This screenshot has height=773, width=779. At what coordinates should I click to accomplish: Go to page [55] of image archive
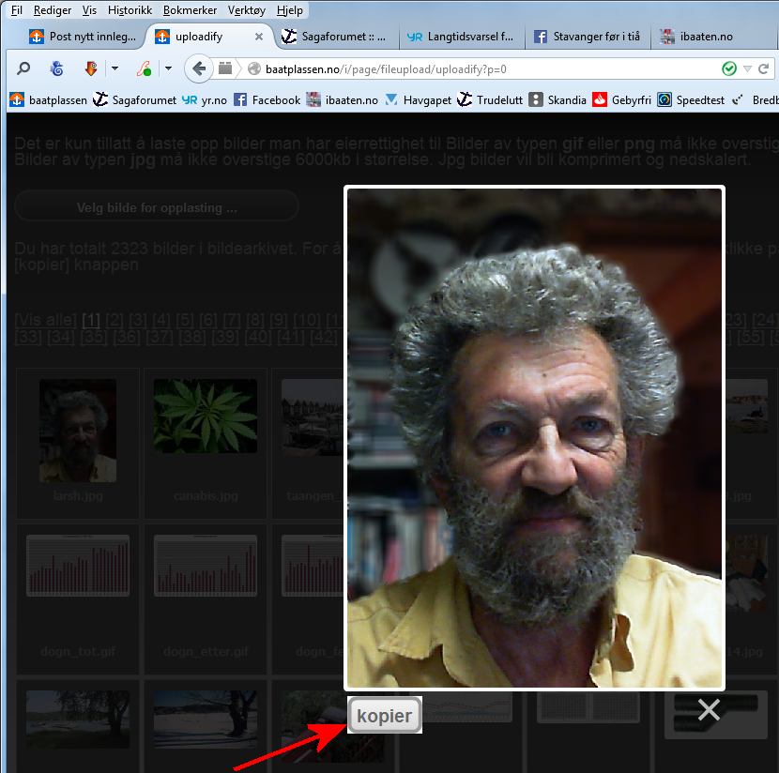tap(751, 338)
